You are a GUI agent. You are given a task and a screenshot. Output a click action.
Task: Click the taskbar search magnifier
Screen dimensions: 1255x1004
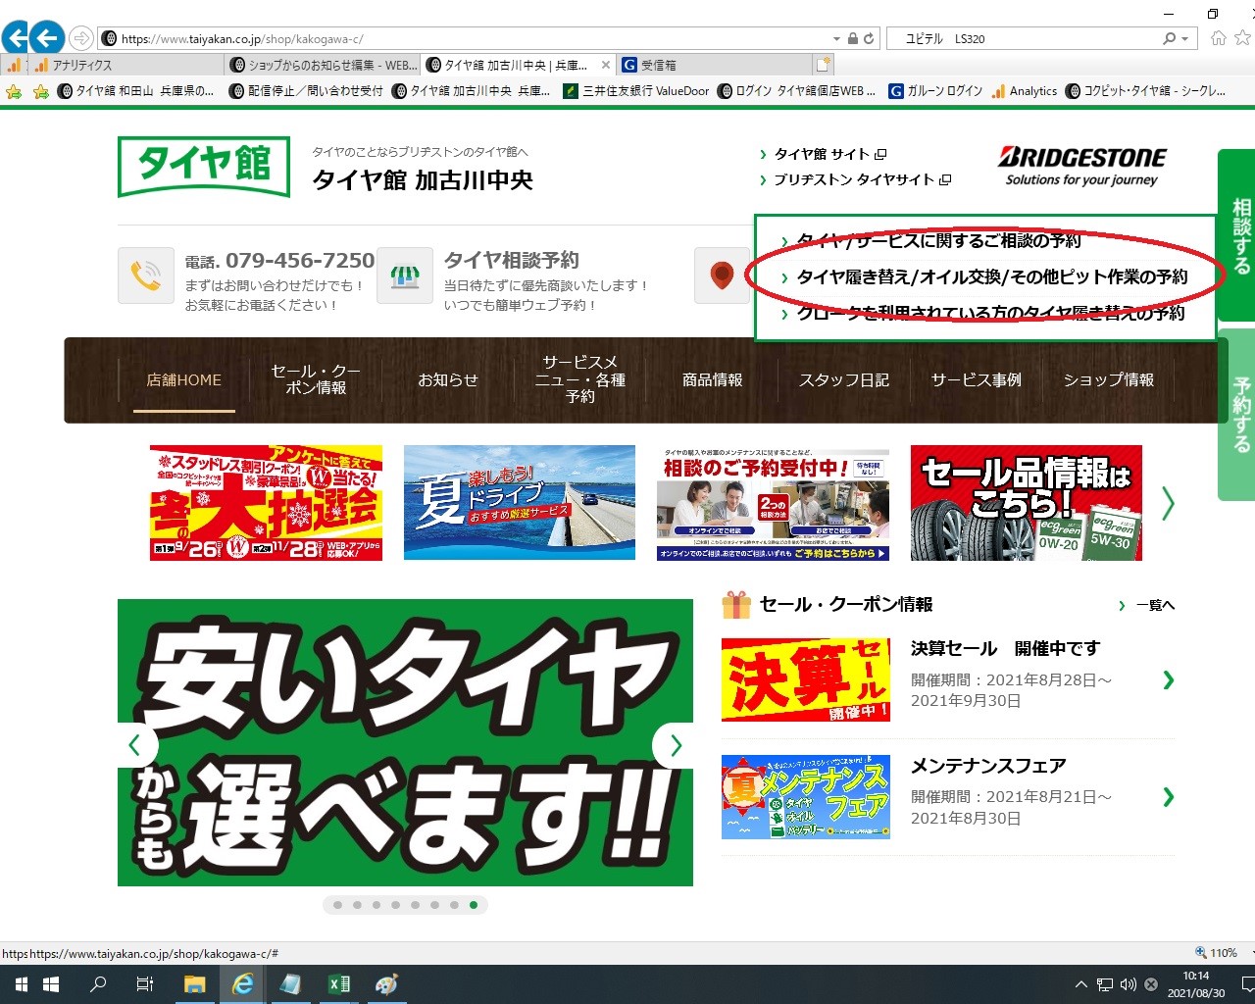pyautogui.click(x=98, y=984)
